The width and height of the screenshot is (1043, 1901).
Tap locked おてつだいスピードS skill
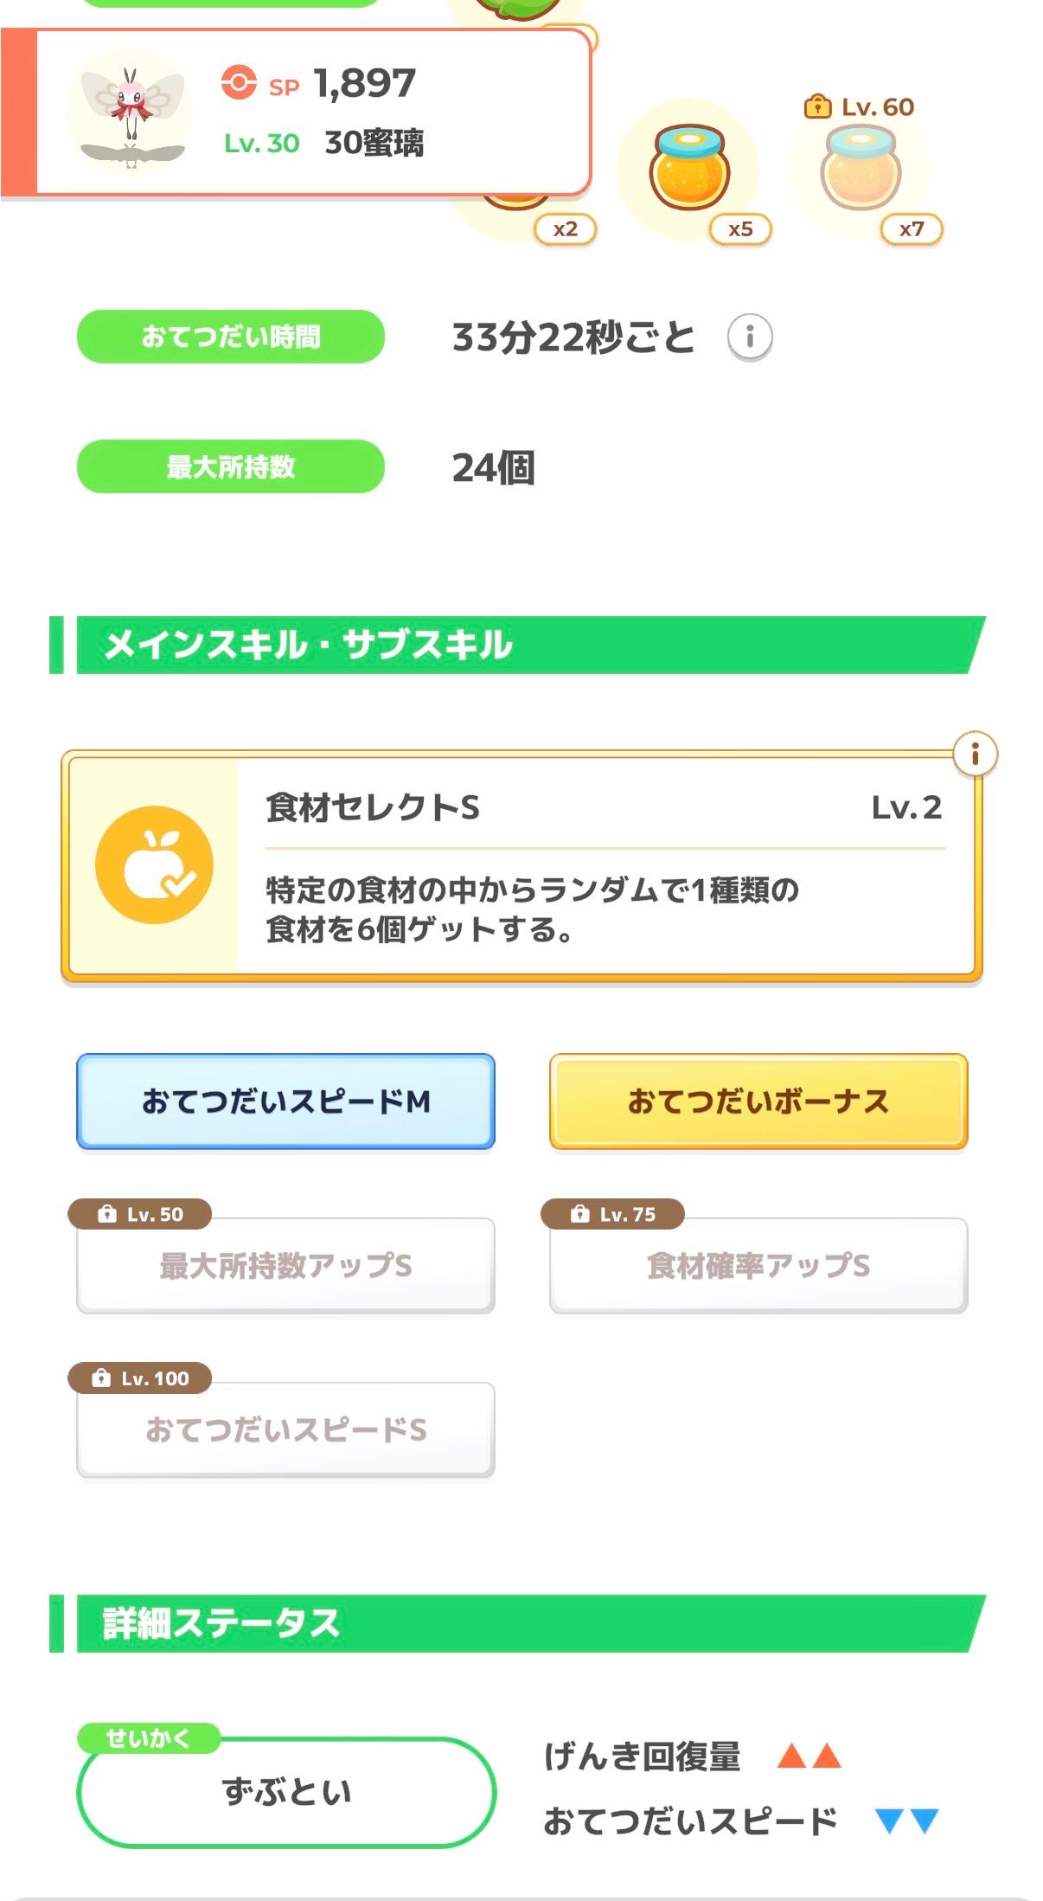[285, 1429]
